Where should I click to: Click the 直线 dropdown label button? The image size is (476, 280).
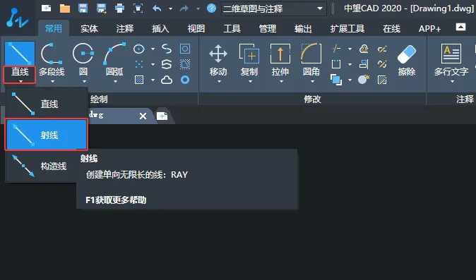coord(20,75)
